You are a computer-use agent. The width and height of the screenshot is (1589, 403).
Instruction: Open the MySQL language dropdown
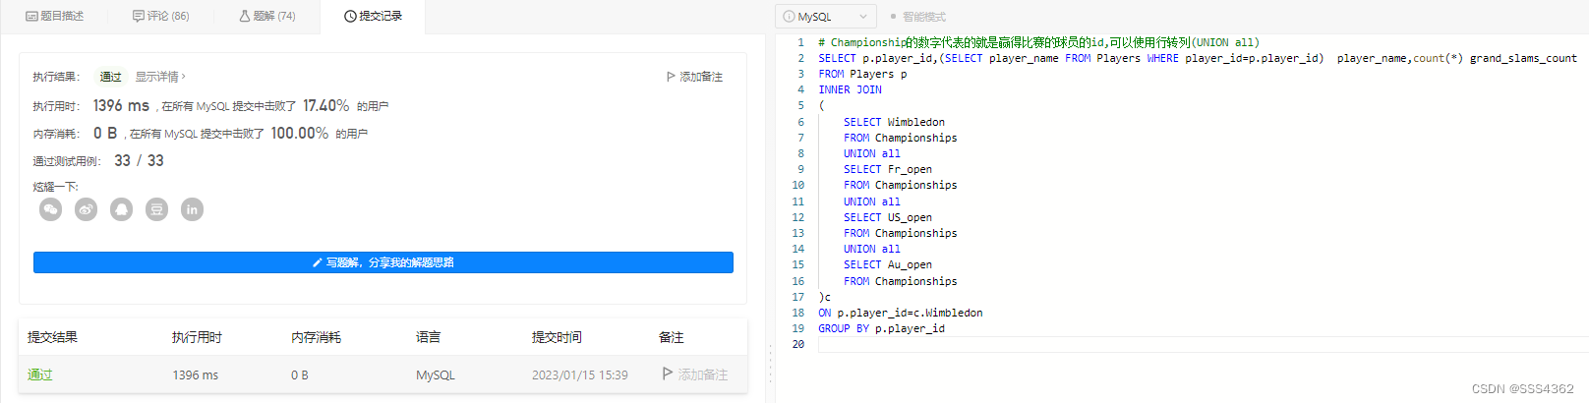[x=826, y=17]
